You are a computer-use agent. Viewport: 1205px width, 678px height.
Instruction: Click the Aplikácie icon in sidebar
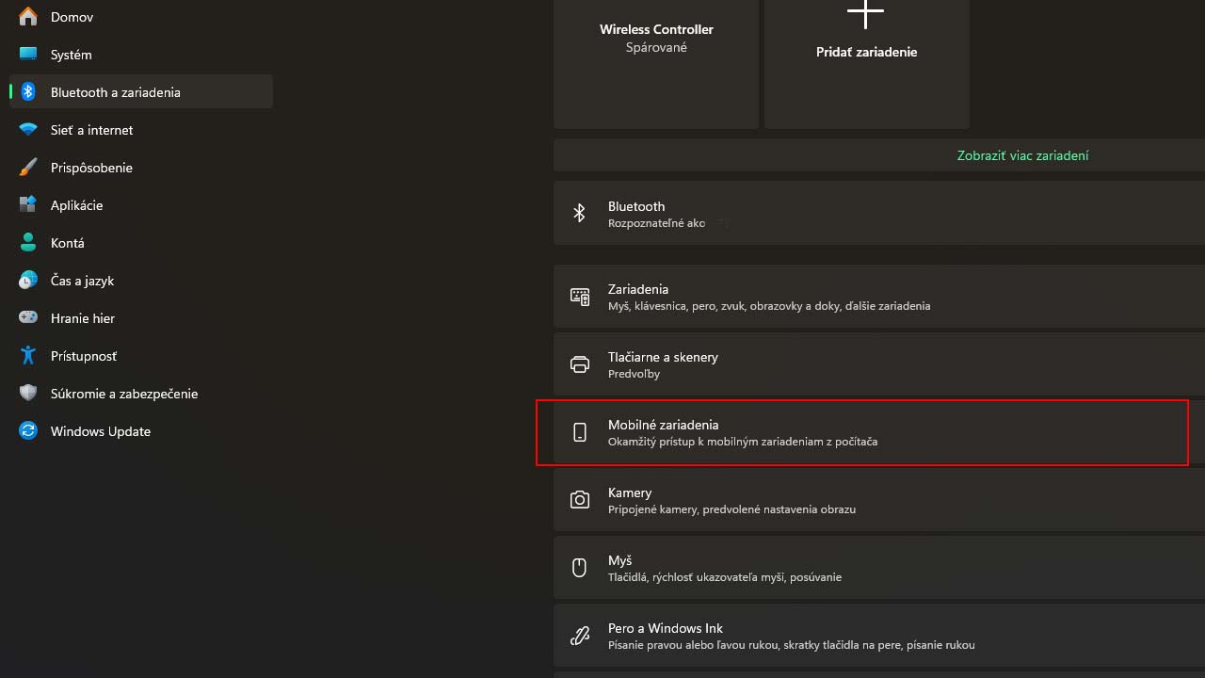click(28, 205)
